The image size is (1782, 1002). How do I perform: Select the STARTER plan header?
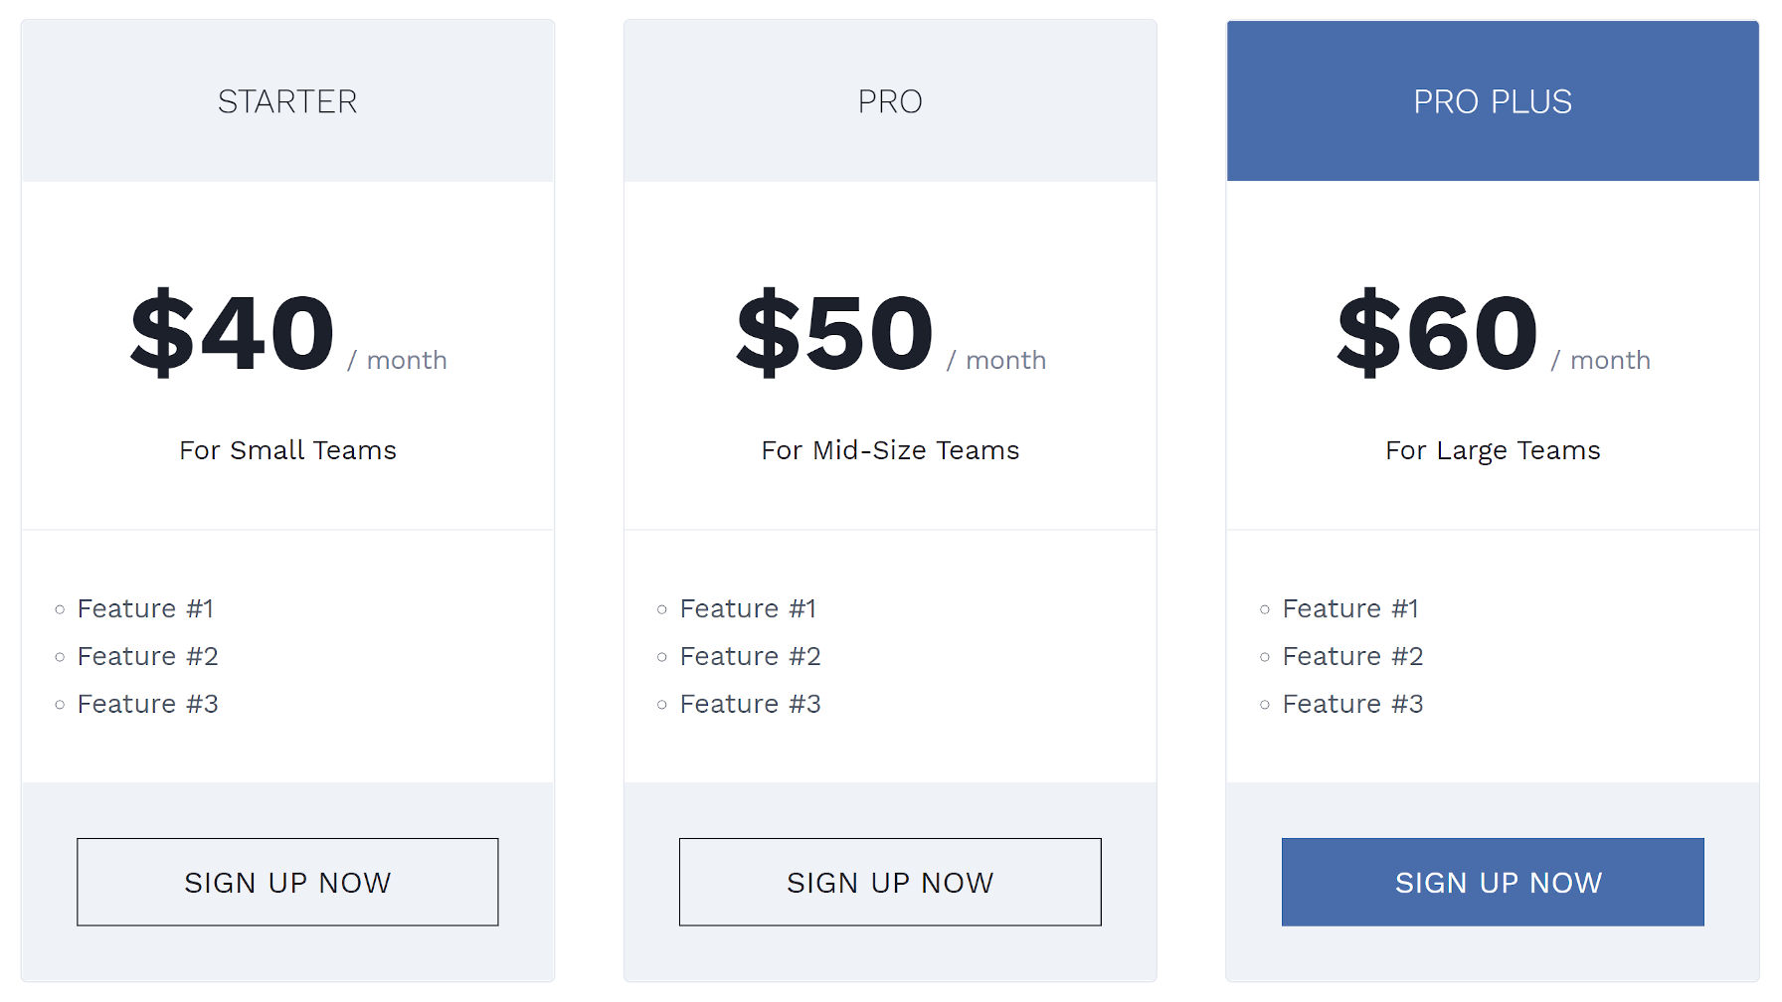286,100
